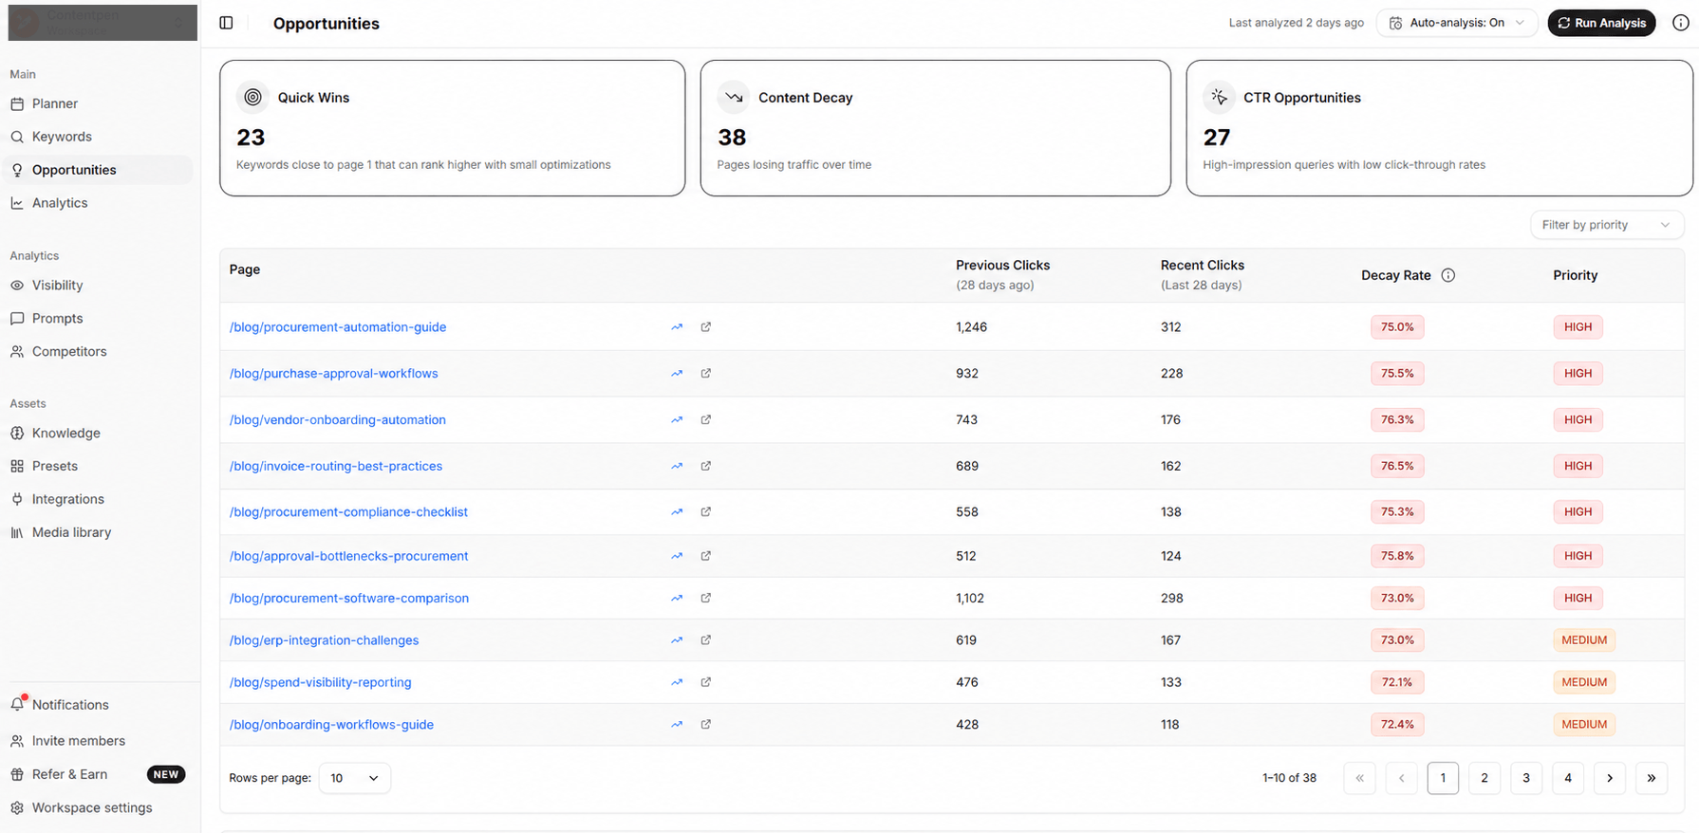Open trend chart for procurement-automation-guide
Viewport: 1699px width, 833px height.
(677, 327)
